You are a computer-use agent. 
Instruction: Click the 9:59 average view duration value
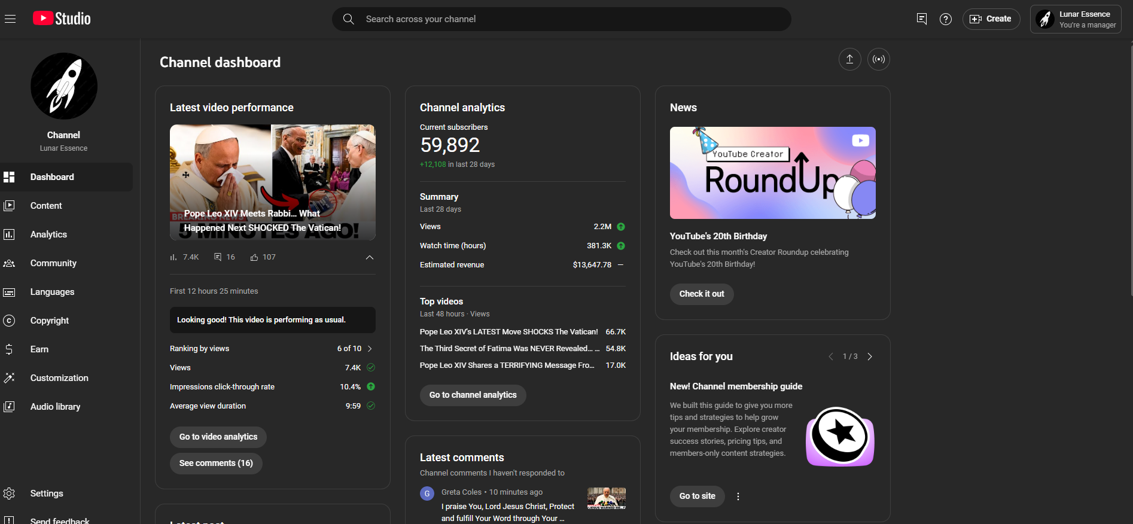click(x=354, y=406)
